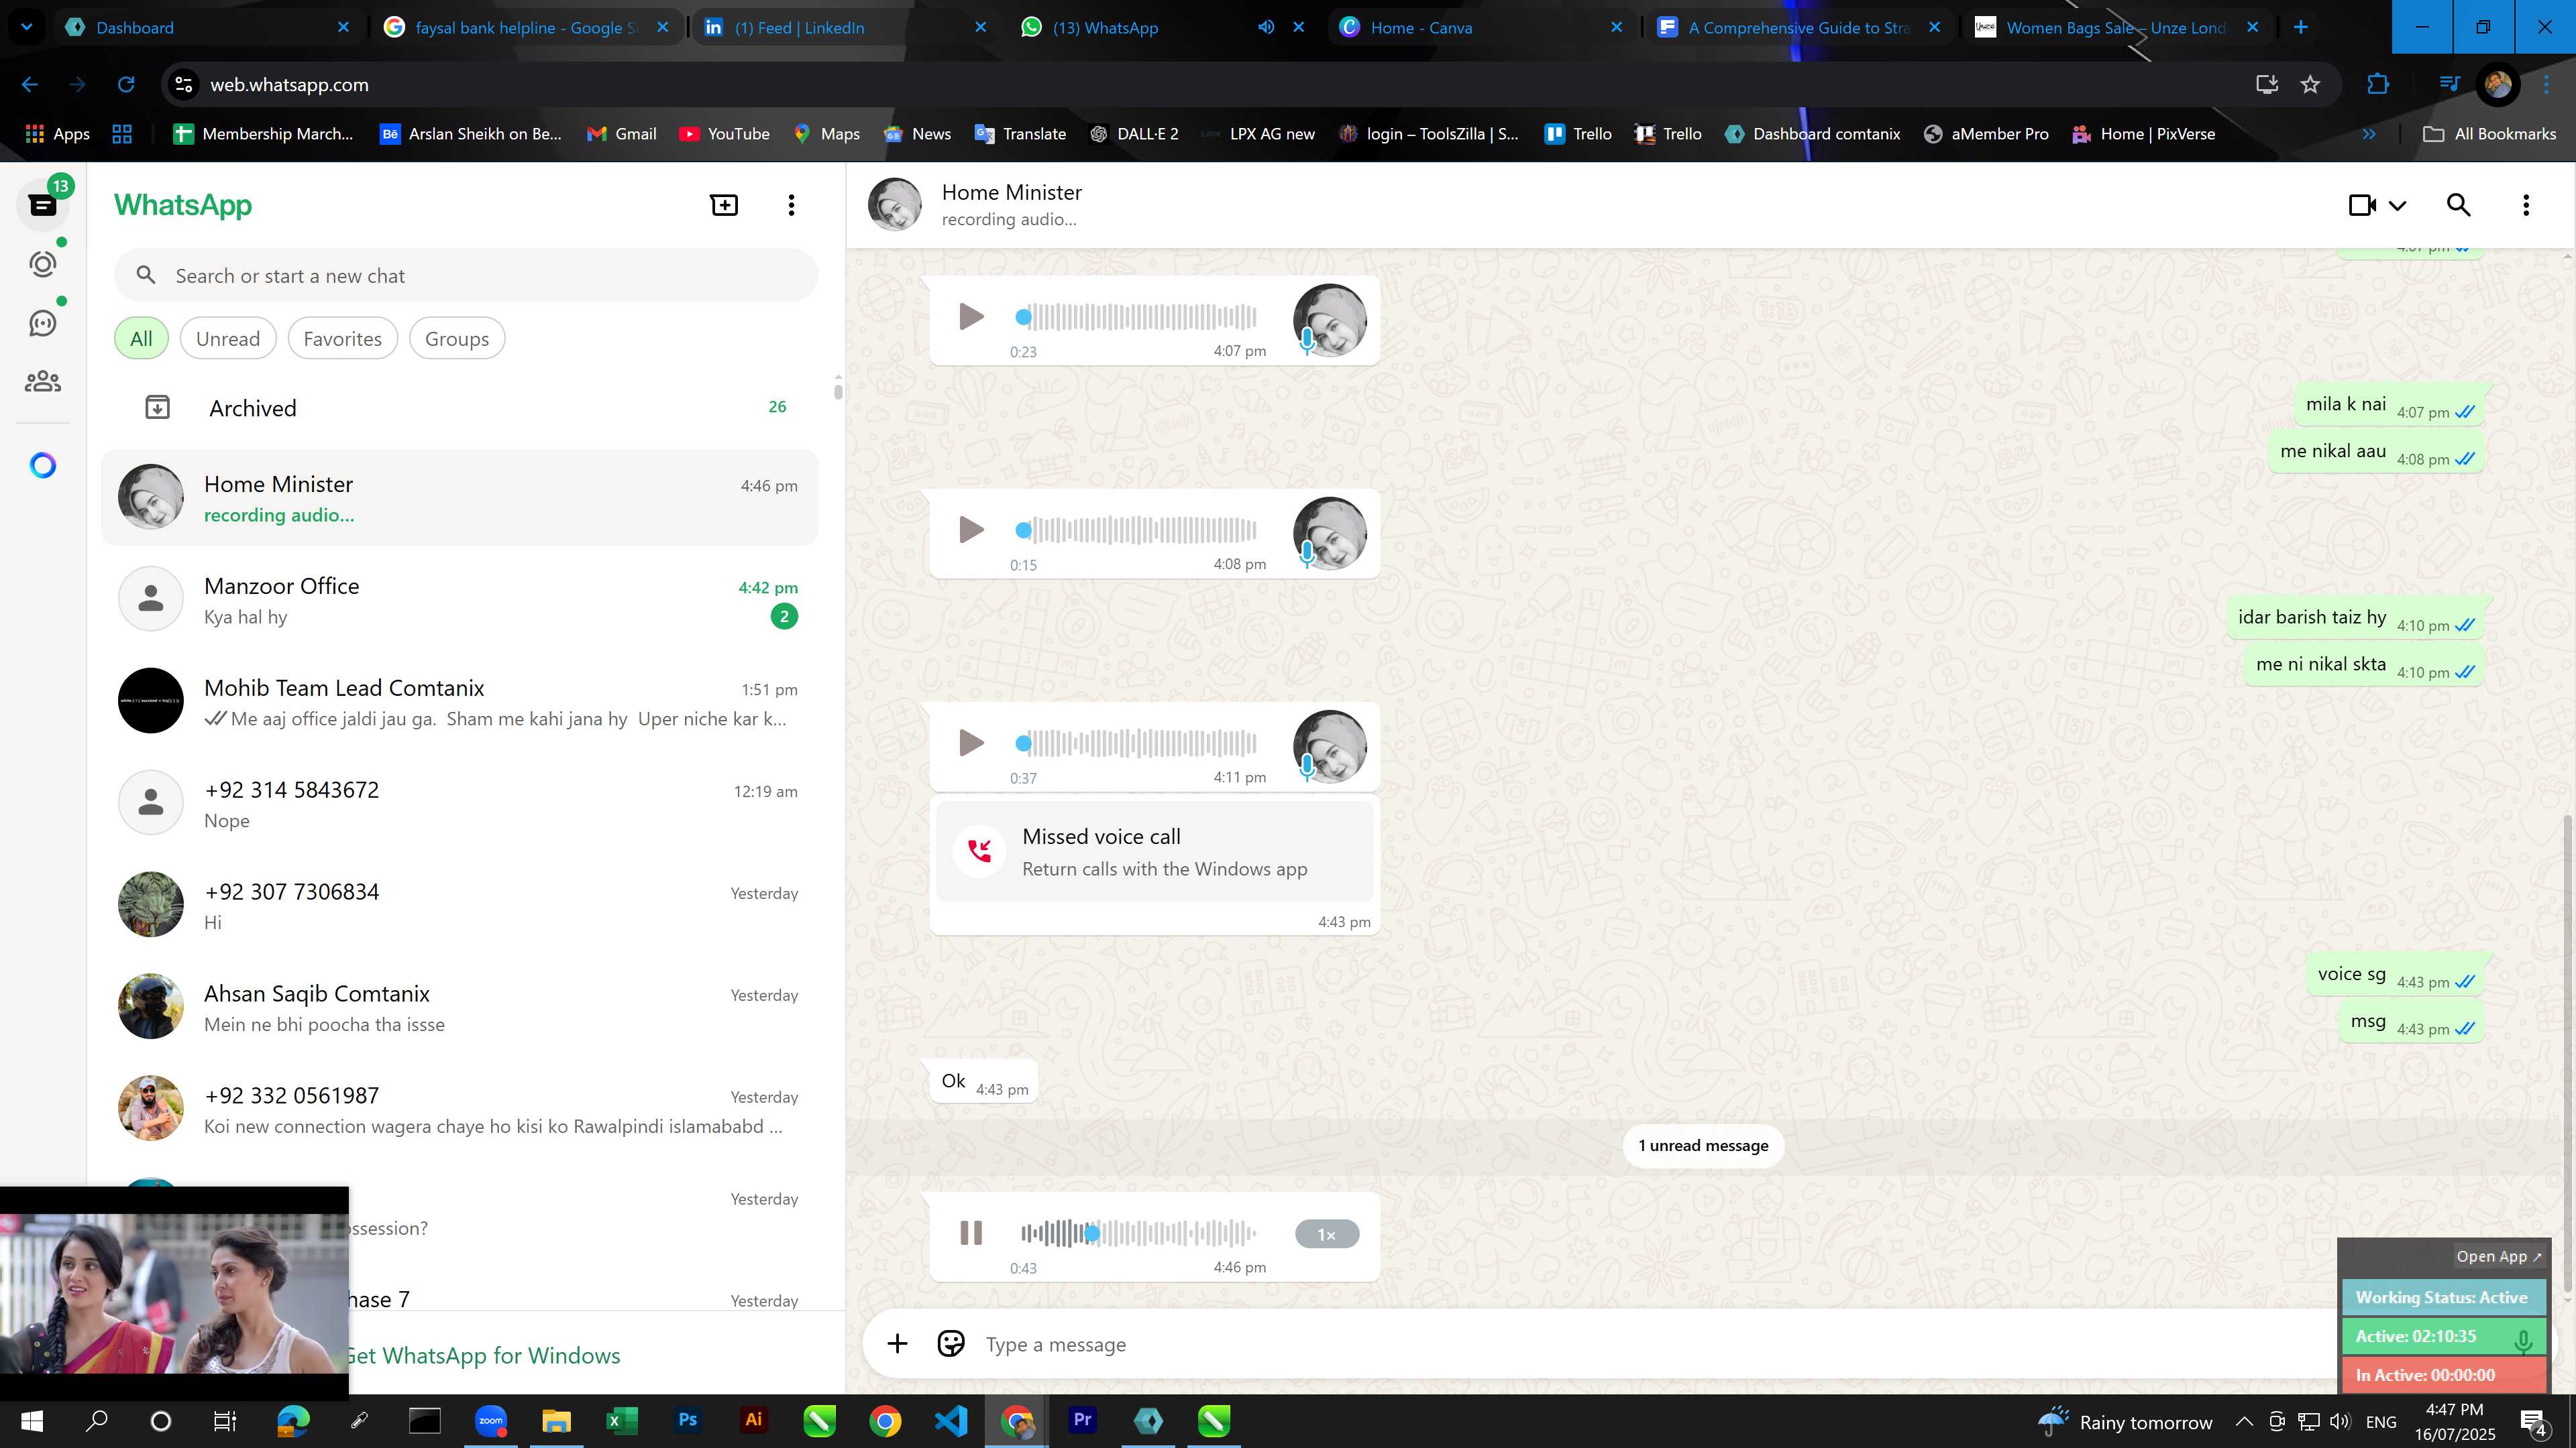Switch to the Feed LinkedIn tab

click(845, 27)
